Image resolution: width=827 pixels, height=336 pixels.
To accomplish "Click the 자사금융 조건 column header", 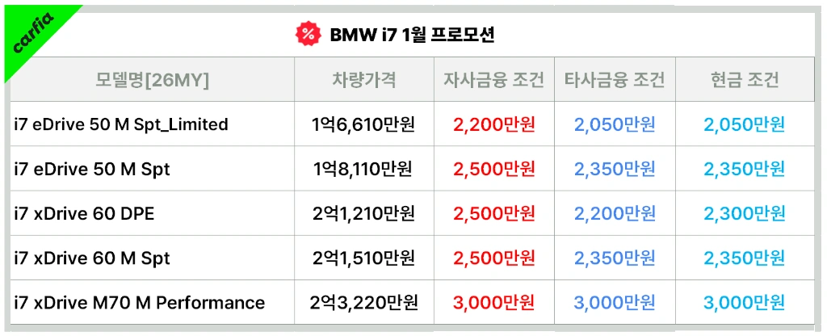I will [x=493, y=80].
